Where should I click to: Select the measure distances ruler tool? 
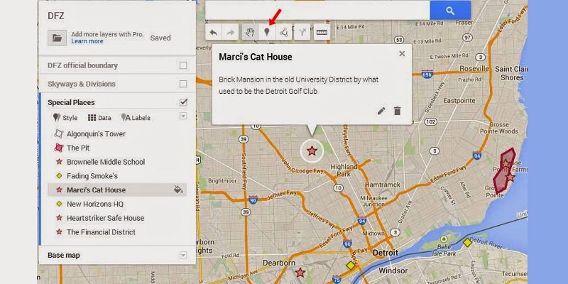click(322, 32)
